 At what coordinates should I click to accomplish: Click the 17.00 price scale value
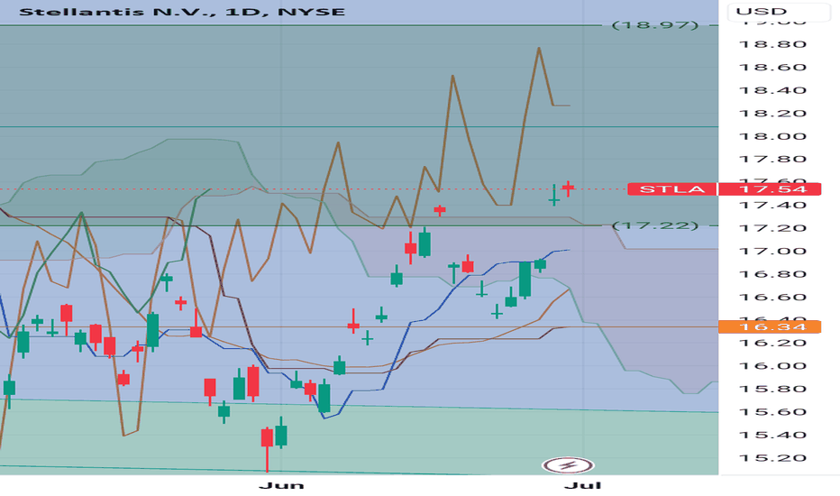coord(772,252)
